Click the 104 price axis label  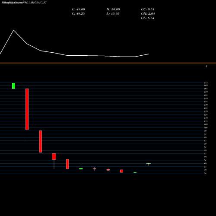point(206,128)
